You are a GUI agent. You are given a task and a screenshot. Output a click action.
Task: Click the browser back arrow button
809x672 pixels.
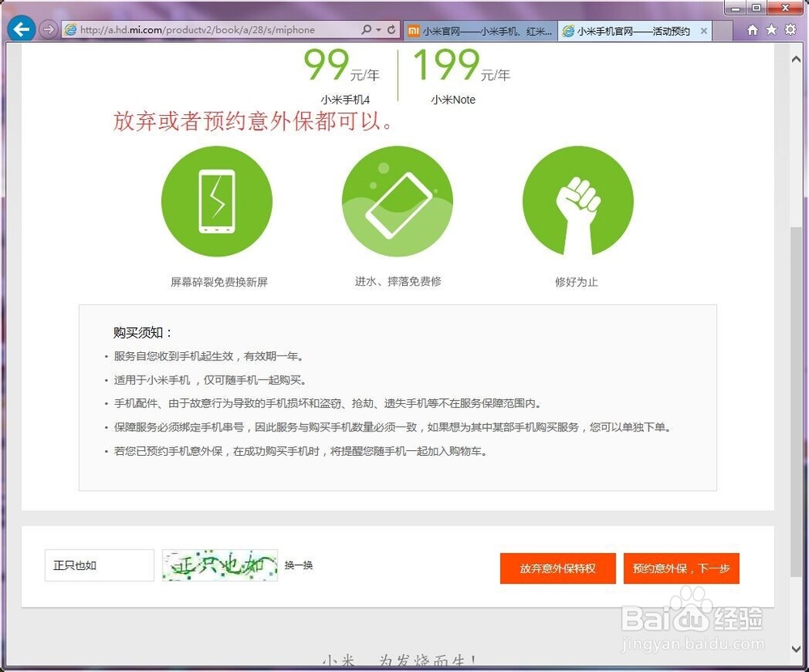click(x=21, y=29)
